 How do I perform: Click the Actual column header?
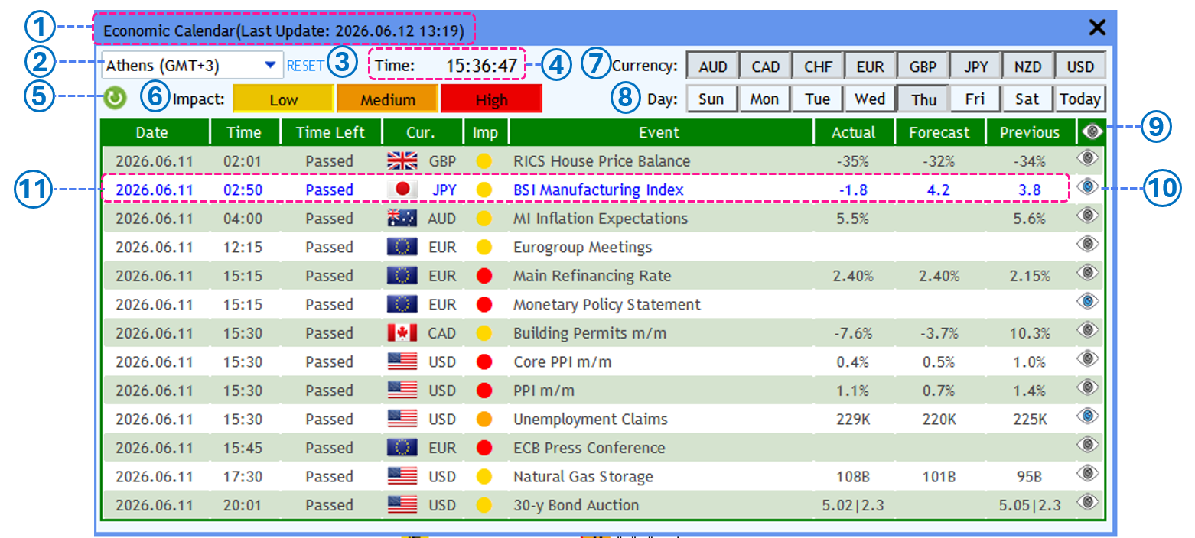(x=853, y=132)
